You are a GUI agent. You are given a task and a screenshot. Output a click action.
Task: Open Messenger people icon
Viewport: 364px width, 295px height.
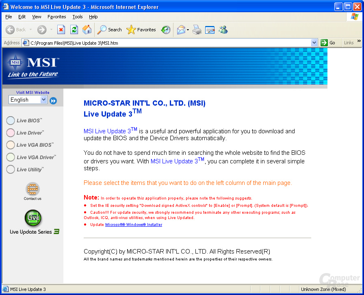coord(223,30)
